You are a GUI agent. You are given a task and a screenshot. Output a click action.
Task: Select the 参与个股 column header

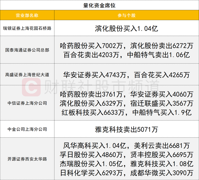(127, 15)
